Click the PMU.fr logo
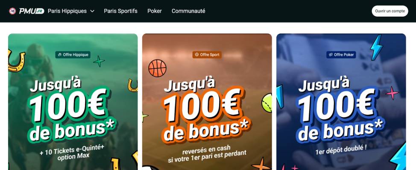 (x=32, y=11)
